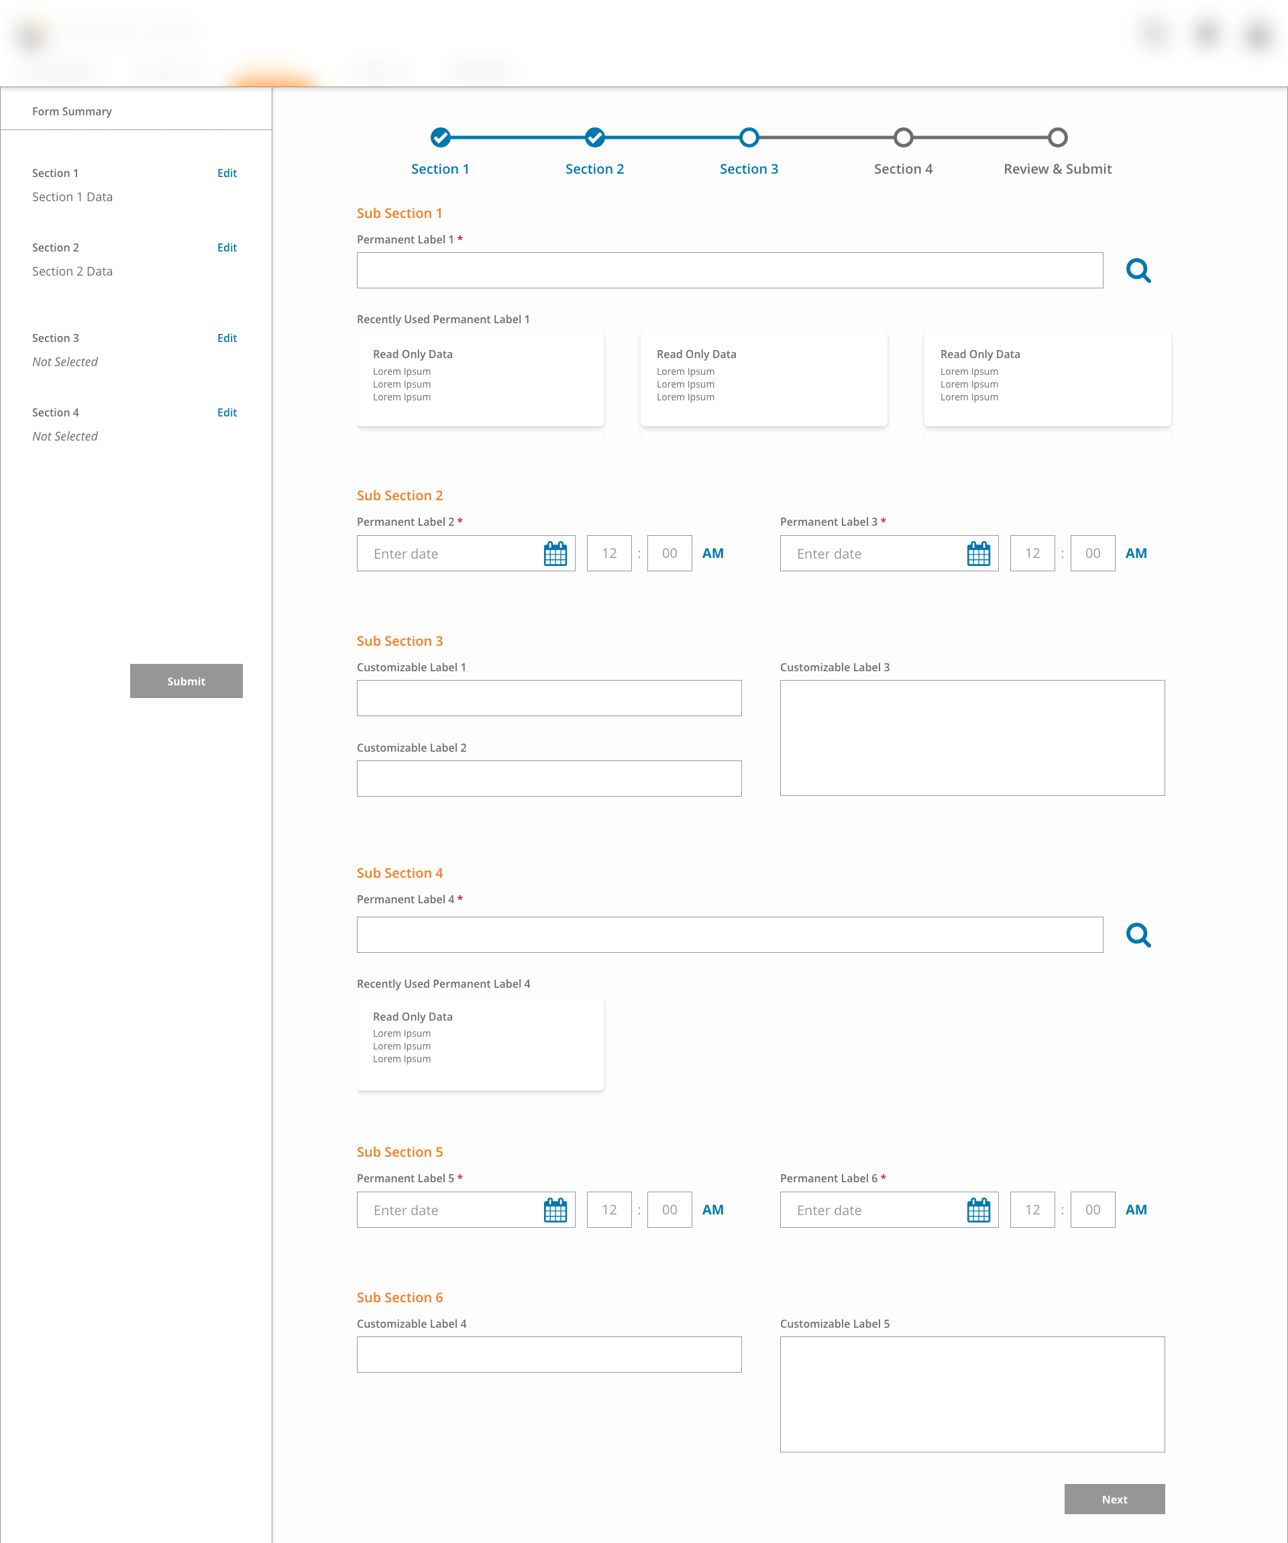Image resolution: width=1288 pixels, height=1543 pixels.
Task: Toggle AM/PM for Permanent Label 6
Action: point(1136,1210)
